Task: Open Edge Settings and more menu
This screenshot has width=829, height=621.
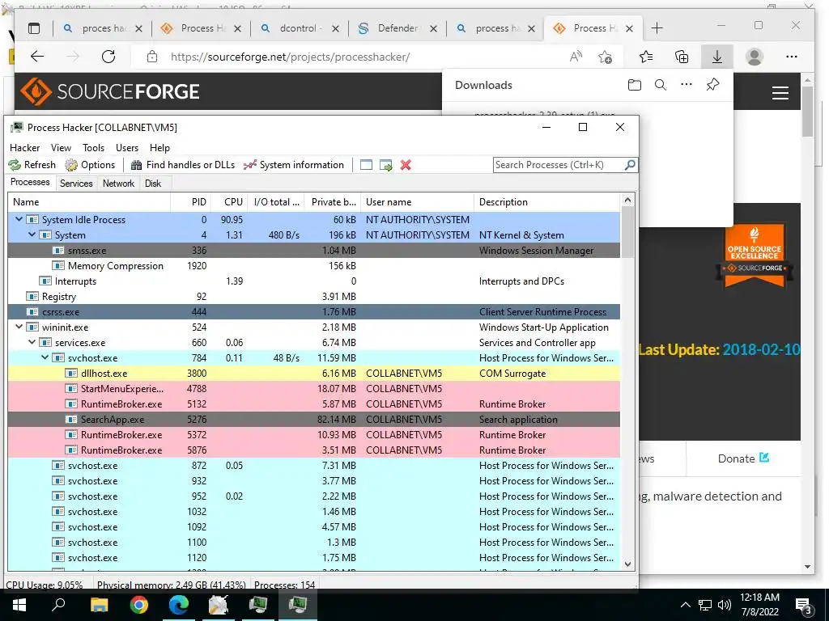Action: tap(792, 57)
